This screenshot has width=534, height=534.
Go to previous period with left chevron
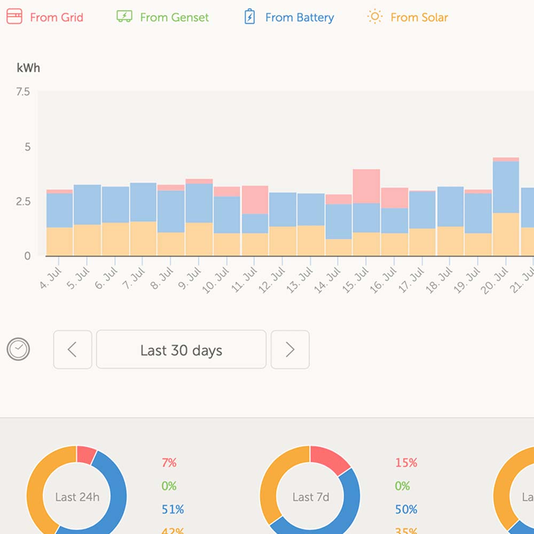click(x=73, y=350)
